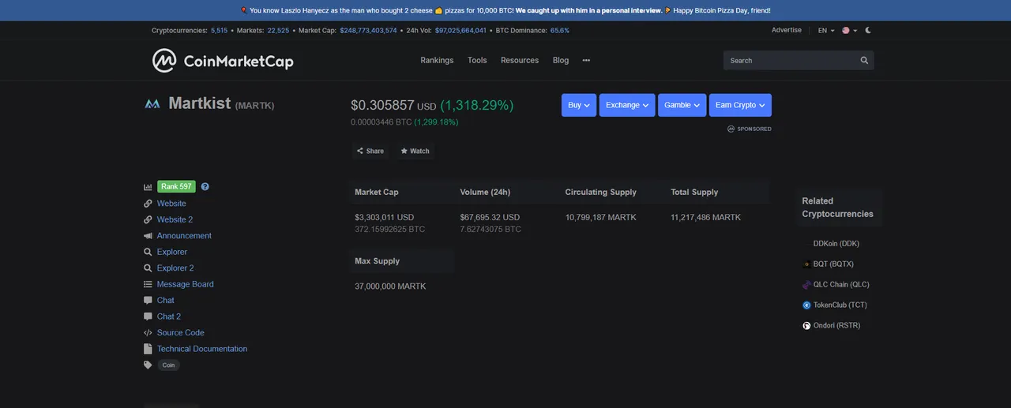Open the Rankings menu
Image resolution: width=1011 pixels, height=408 pixels.
click(x=437, y=60)
